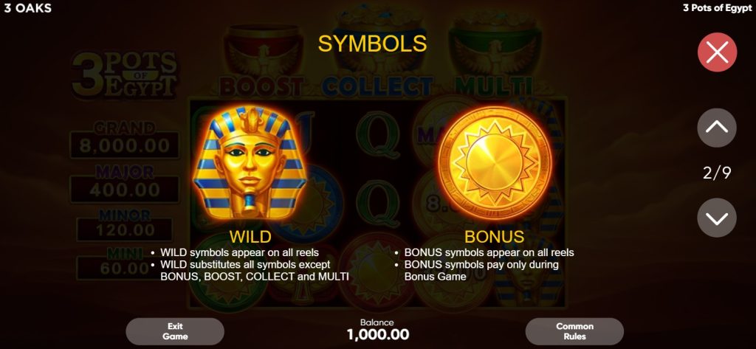This screenshot has height=349, width=756.
Task: Select the SYMBOLS heading
Action: tap(372, 44)
